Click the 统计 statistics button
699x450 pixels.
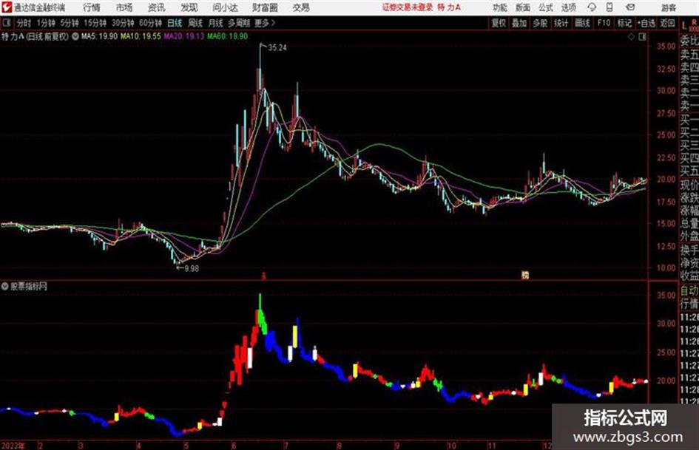pos(561,23)
